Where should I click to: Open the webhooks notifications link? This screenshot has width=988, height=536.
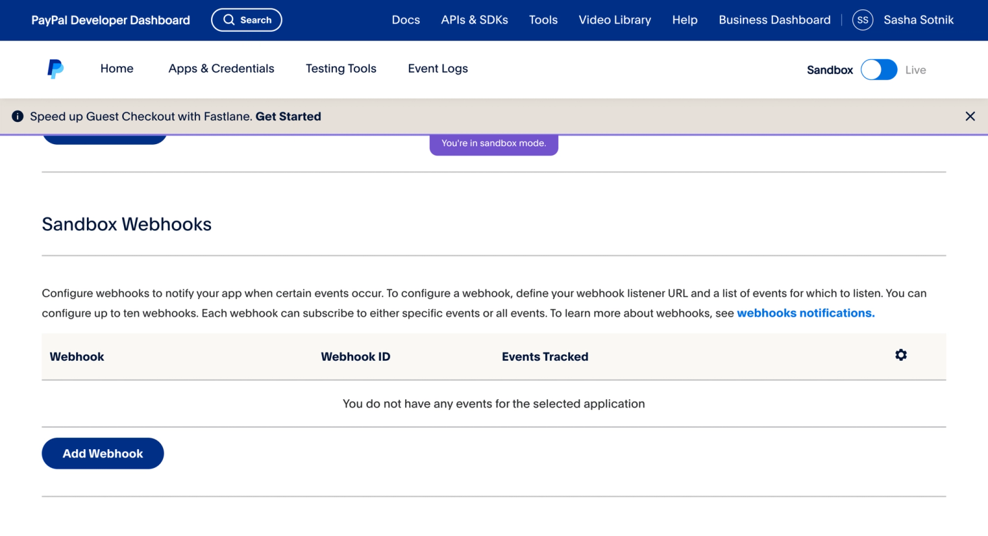(x=806, y=313)
